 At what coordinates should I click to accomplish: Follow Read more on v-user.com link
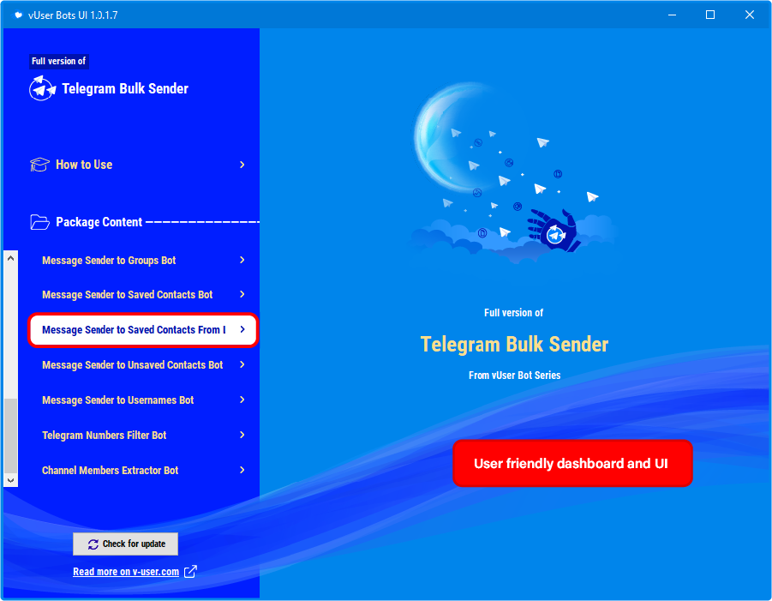[x=126, y=572]
